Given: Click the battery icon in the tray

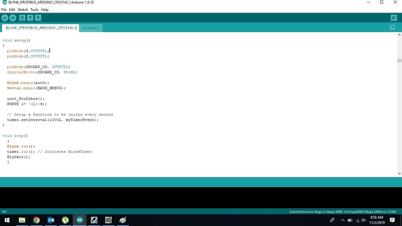Looking at the screenshot, I should [x=350, y=220].
